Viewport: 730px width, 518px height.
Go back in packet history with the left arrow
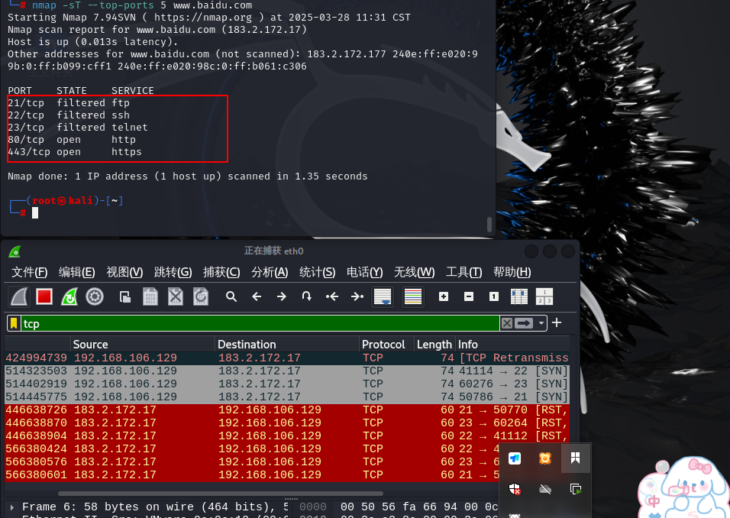pos(257,296)
